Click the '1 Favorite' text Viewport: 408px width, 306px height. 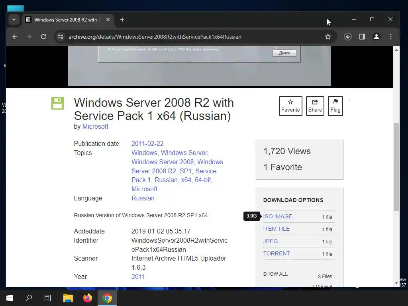tap(283, 167)
